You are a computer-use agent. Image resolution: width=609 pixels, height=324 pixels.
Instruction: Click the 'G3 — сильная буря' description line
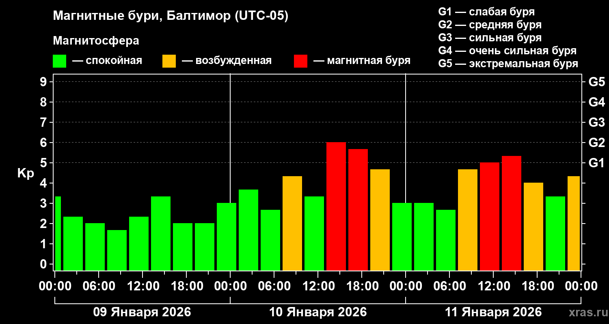pyautogui.click(x=490, y=38)
